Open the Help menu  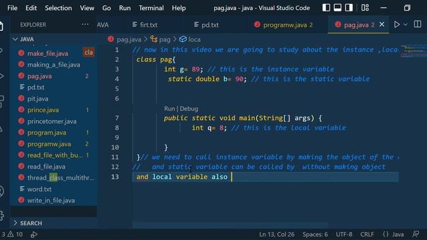pos(179,8)
